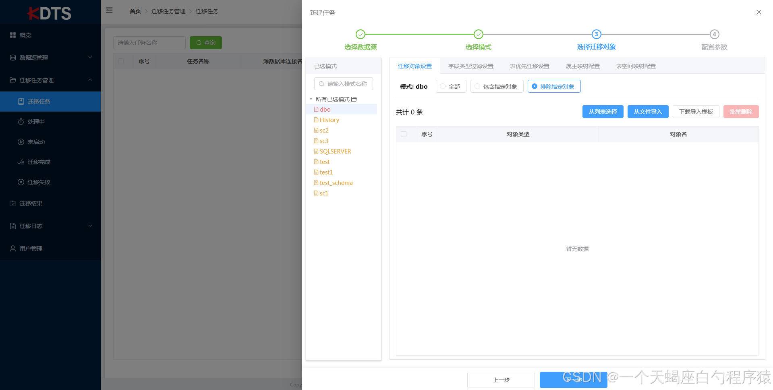
Task: Click the green 查询 button
Action: point(206,43)
